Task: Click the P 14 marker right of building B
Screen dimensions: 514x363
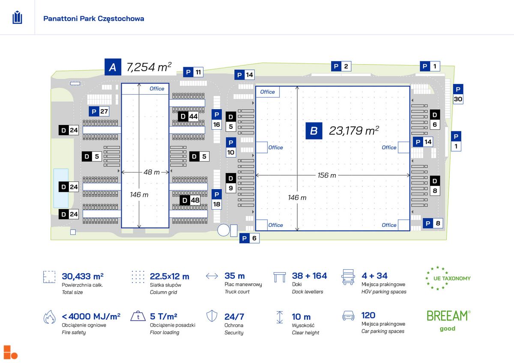Action: [423, 142]
